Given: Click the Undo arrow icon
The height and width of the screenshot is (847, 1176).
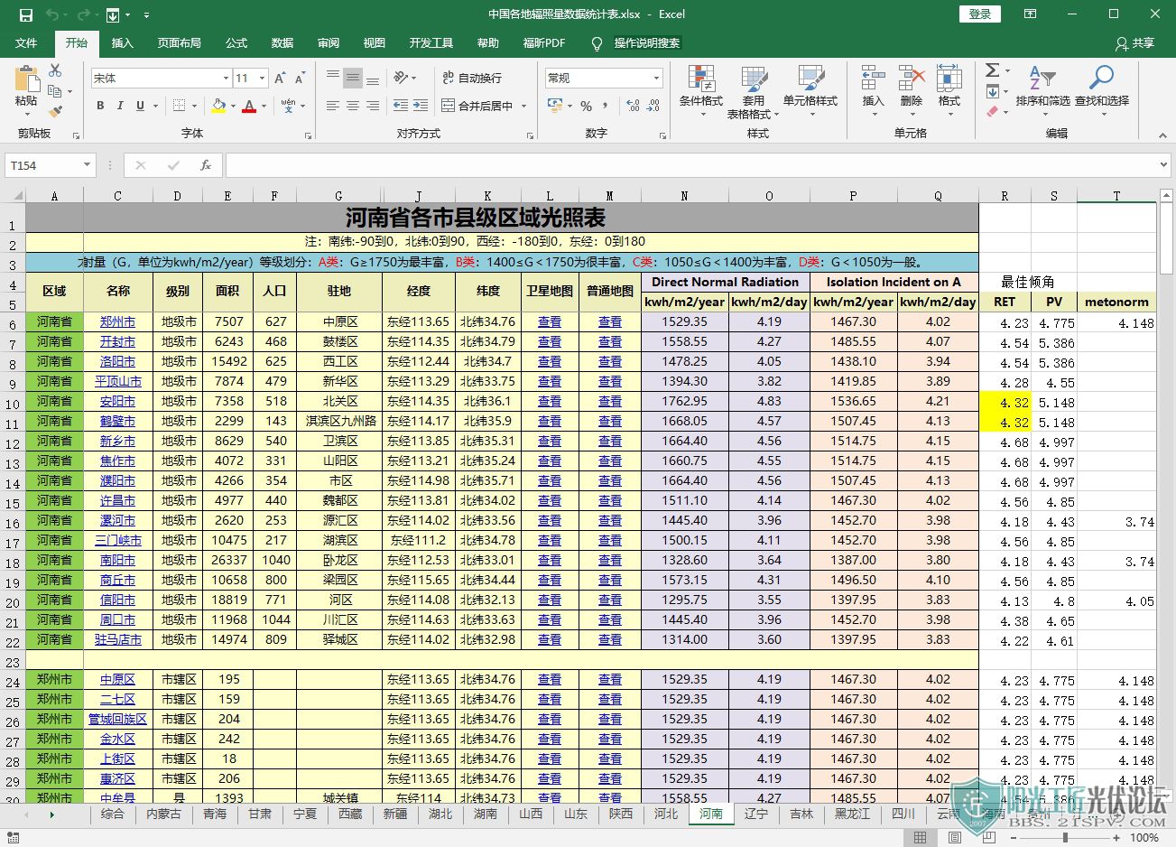Looking at the screenshot, I should tap(51, 14).
